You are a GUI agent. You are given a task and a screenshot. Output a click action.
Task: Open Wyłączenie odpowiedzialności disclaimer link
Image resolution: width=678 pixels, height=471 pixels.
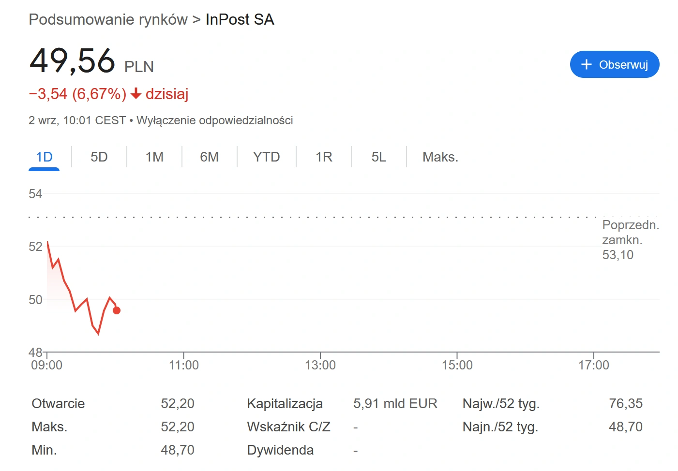tap(215, 120)
